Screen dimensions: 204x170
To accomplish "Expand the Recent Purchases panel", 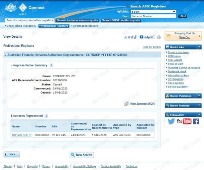I will click(x=199, y=96).
